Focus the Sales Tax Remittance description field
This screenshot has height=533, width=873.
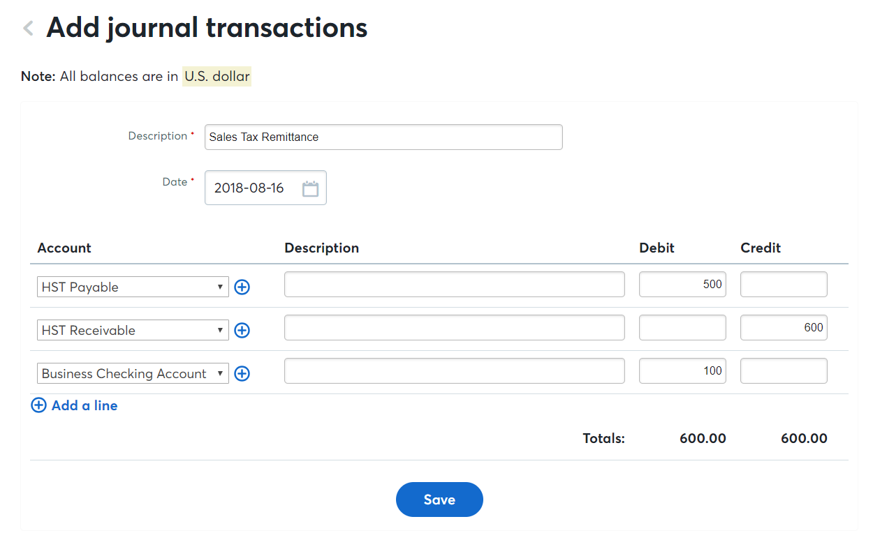tap(383, 137)
